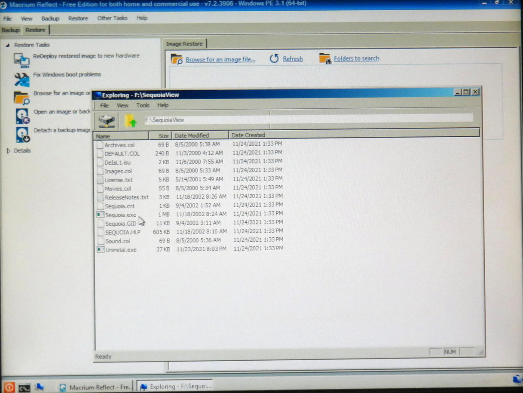The width and height of the screenshot is (523, 393).
Task: Click the Up folder arrow icon in Exploring toolbar
Action: coord(131,121)
